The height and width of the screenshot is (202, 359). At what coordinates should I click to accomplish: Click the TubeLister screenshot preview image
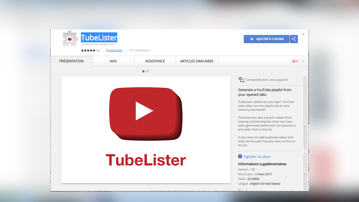146,130
